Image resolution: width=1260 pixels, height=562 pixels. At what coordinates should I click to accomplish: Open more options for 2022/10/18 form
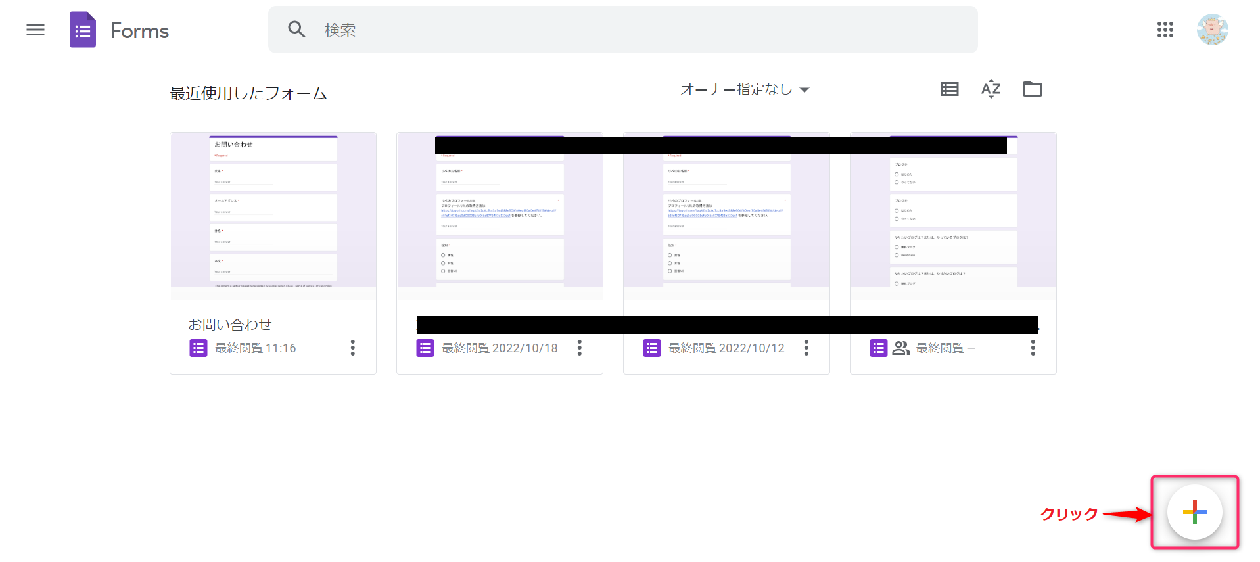[x=580, y=348]
